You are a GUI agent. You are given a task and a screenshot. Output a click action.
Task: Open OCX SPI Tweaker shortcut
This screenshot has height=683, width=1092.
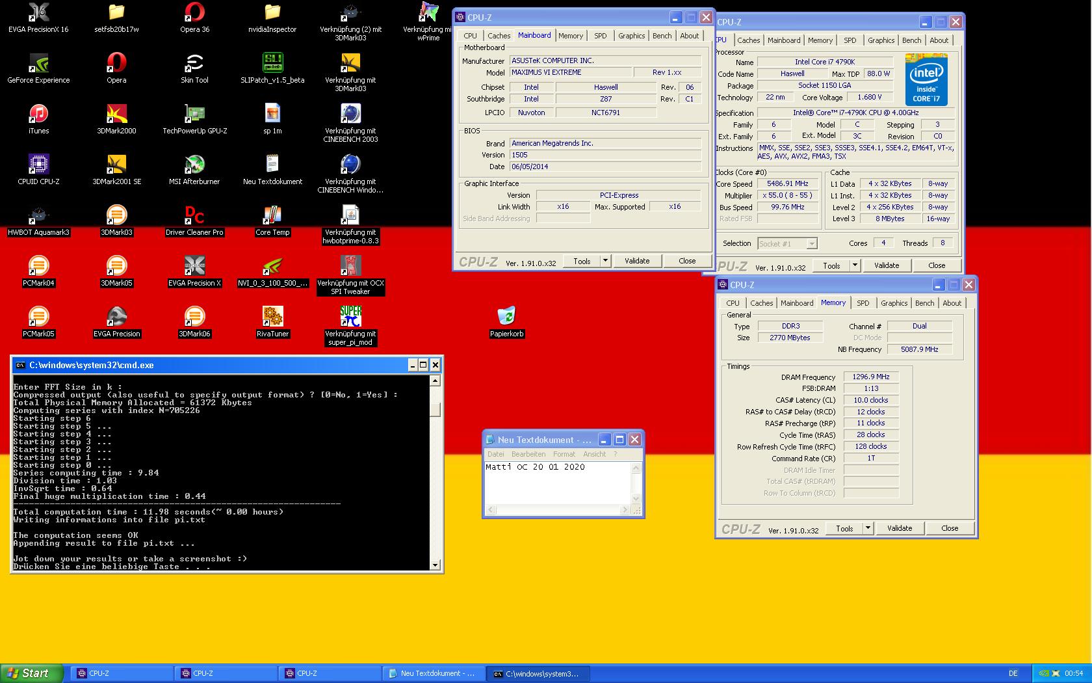click(x=350, y=275)
